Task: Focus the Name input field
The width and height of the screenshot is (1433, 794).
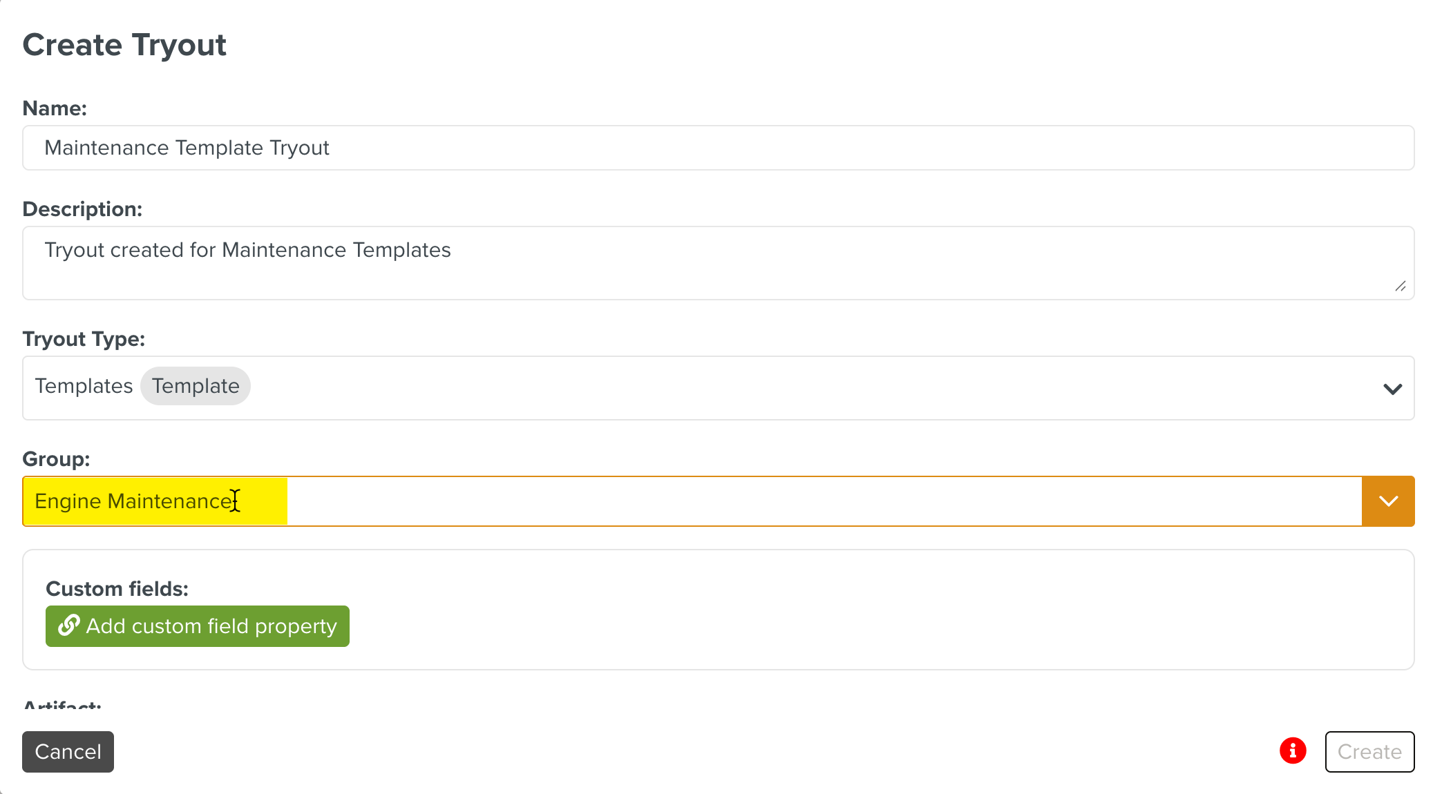Action: (718, 148)
